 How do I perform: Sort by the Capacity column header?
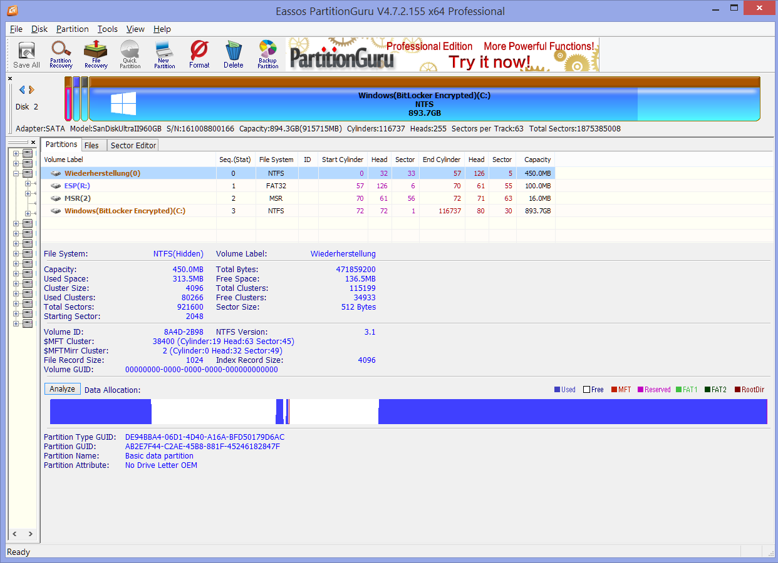pos(536,160)
